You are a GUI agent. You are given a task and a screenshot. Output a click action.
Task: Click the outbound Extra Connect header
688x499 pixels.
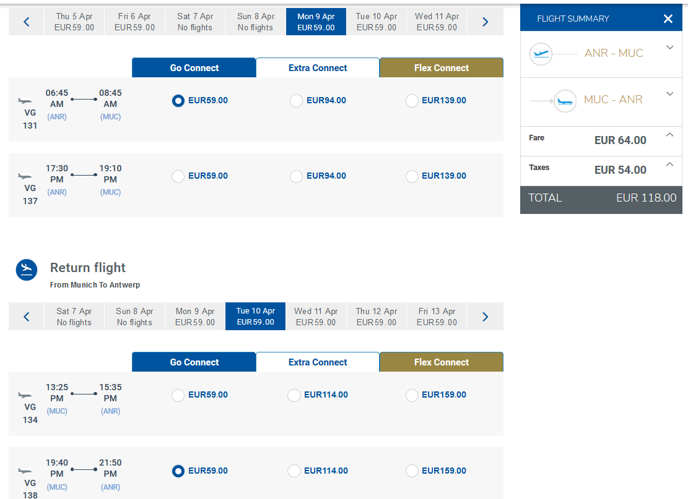(x=318, y=68)
